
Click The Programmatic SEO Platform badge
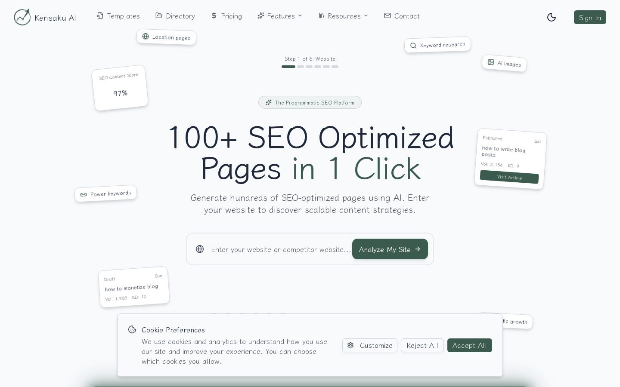pyautogui.click(x=310, y=102)
